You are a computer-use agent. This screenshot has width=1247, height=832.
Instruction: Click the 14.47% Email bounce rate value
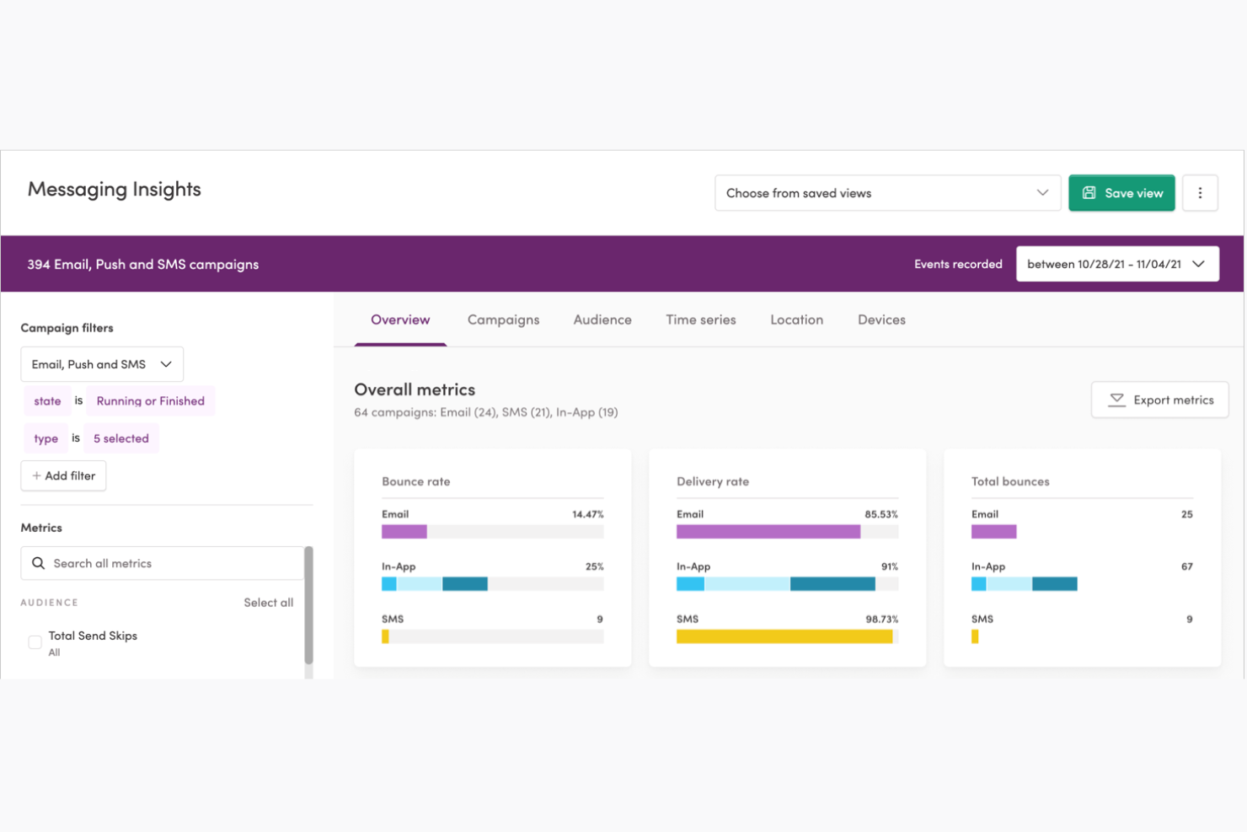click(x=588, y=514)
